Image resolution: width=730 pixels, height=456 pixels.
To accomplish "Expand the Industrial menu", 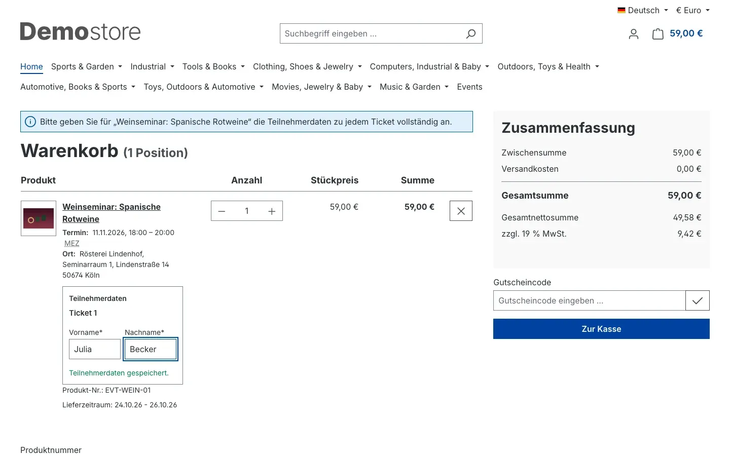I will (x=152, y=66).
